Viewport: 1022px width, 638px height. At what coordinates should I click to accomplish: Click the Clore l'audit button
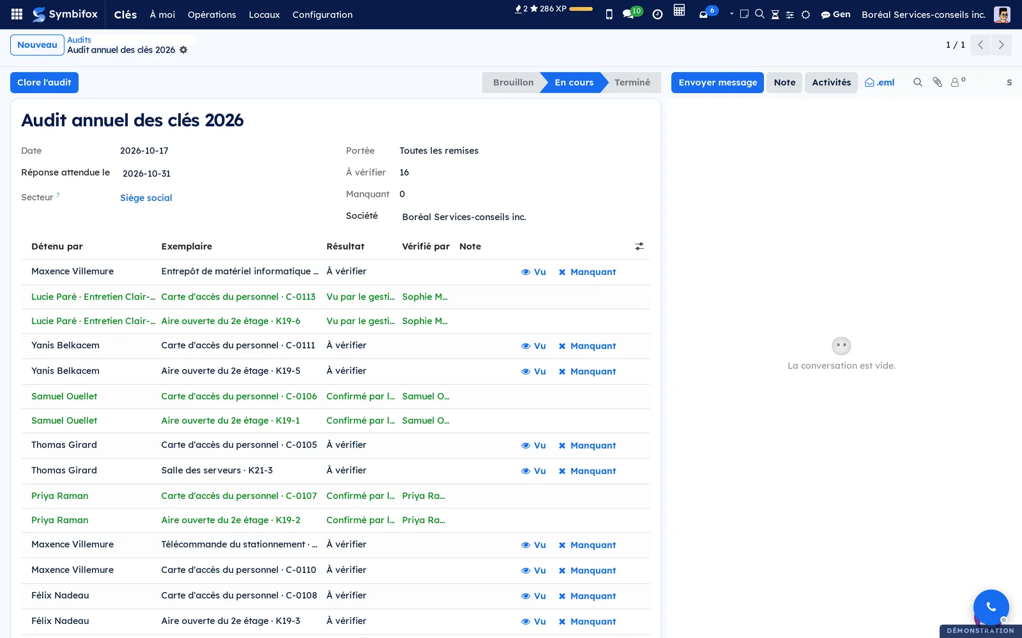coord(44,82)
